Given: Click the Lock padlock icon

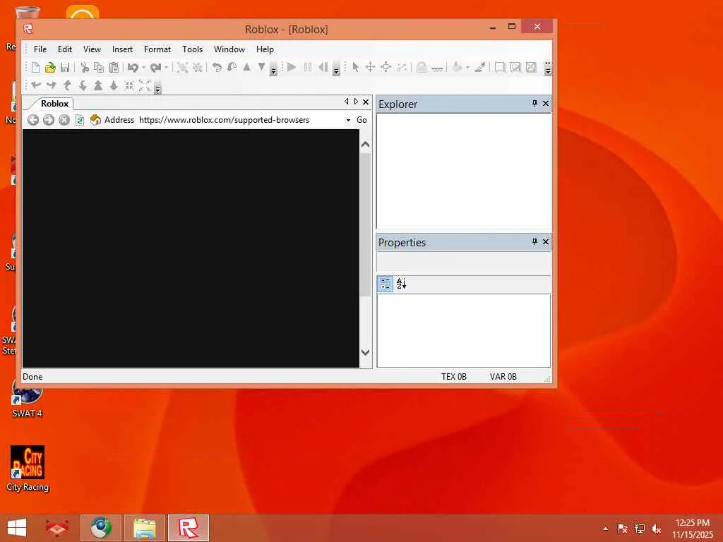Looking at the screenshot, I should pyautogui.click(x=421, y=67).
